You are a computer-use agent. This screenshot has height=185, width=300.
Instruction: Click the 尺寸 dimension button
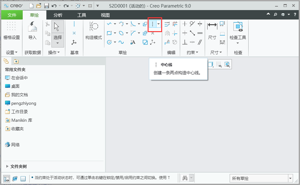(x=212, y=31)
